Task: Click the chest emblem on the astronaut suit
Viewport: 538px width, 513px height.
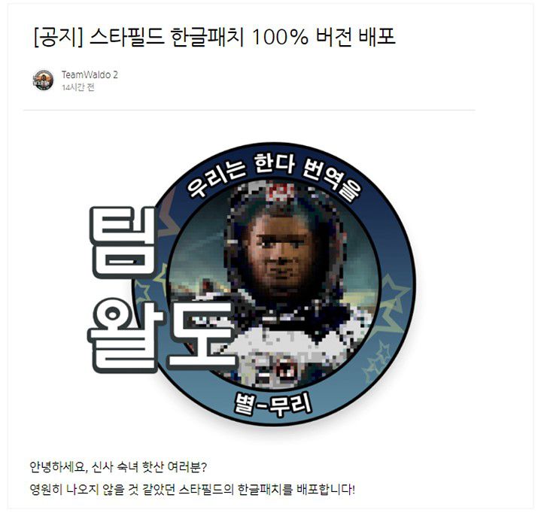Action: (284, 369)
